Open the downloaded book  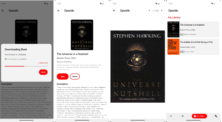click(x=63, y=77)
